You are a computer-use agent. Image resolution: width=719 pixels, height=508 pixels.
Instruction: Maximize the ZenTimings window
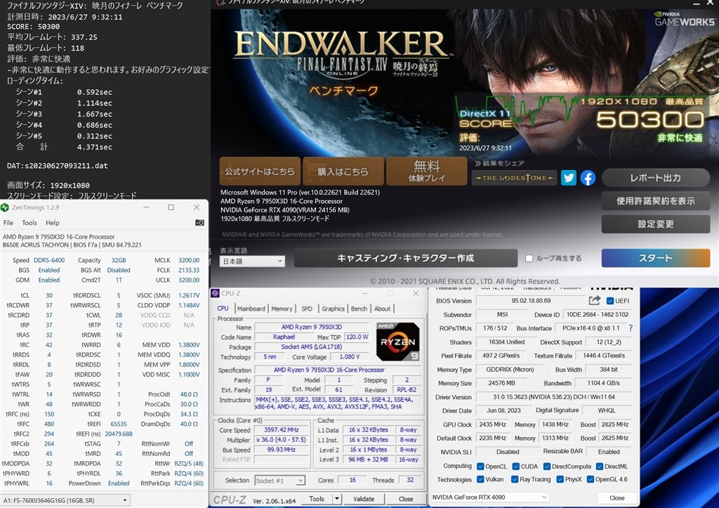(171, 207)
